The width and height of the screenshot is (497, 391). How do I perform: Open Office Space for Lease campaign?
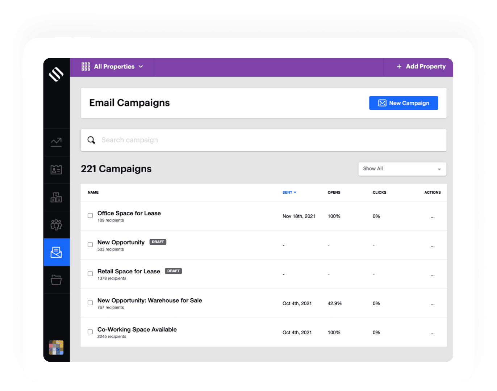[129, 213]
